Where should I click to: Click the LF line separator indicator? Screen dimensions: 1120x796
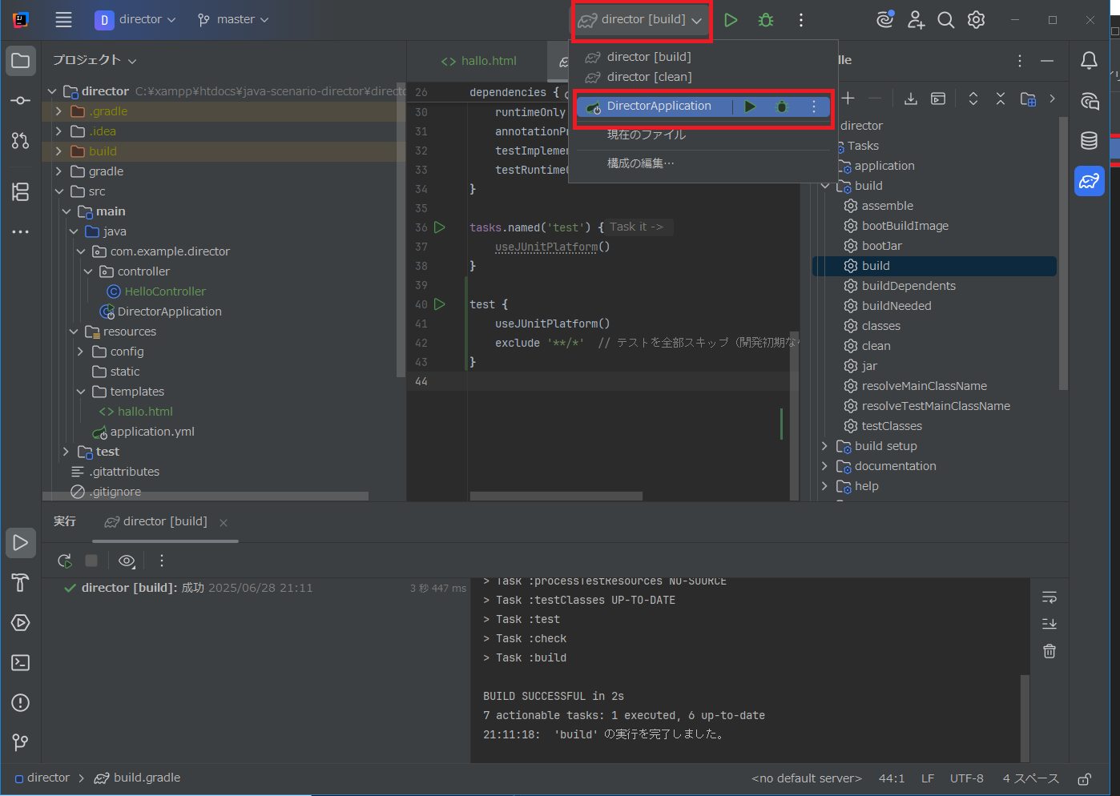tap(928, 778)
